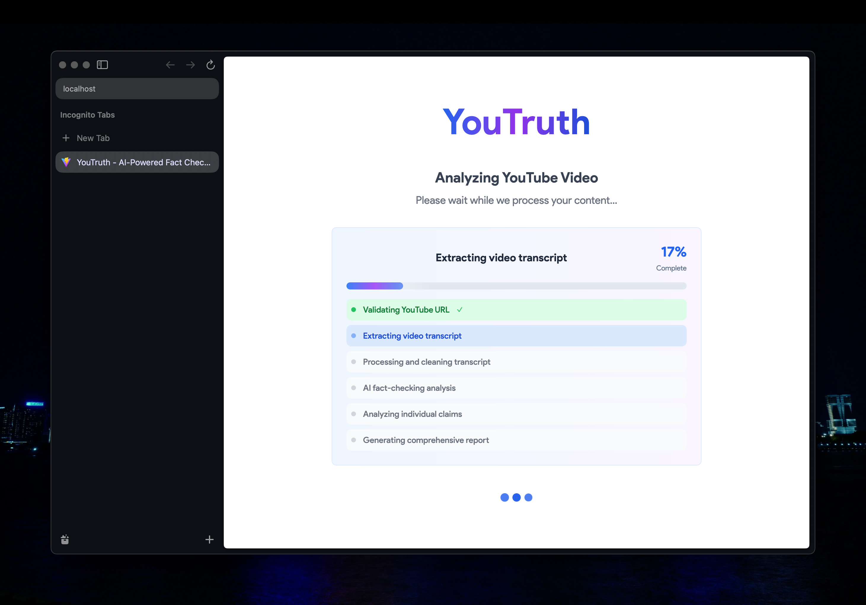The image size is (866, 605).
Task: Click the Processing and cleaning transcript step
Action: (x=426, y=362)
